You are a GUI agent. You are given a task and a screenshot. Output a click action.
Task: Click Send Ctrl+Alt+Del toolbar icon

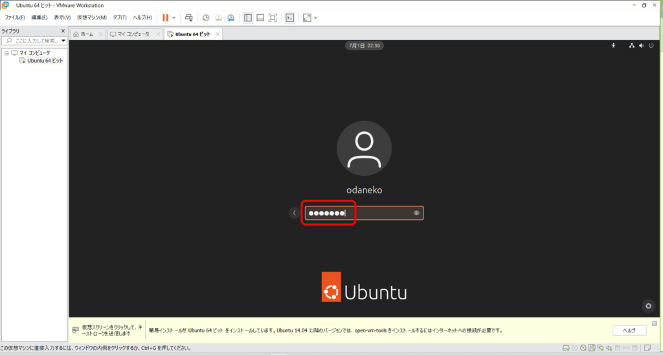pos(188,17)
